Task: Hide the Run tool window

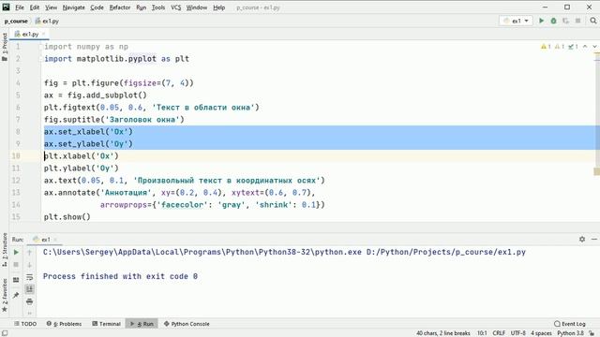Action: click(x=593, y=240)
